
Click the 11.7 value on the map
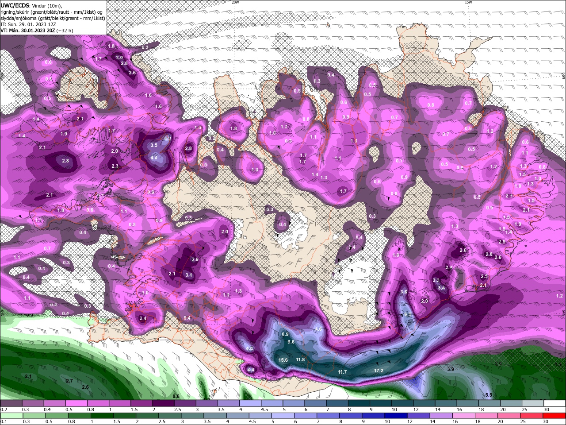coord(342,372)
